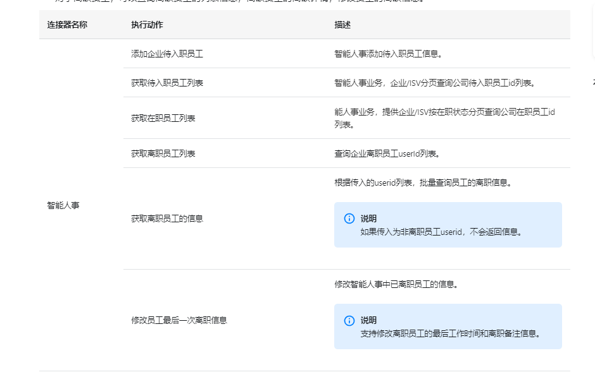Pick the 获取离职员工列表 action
The height and width of the screenshot is (389, 595).
click(x=163, y=153)
